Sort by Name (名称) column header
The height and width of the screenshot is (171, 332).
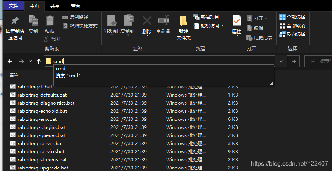click(x=14, y=75)
